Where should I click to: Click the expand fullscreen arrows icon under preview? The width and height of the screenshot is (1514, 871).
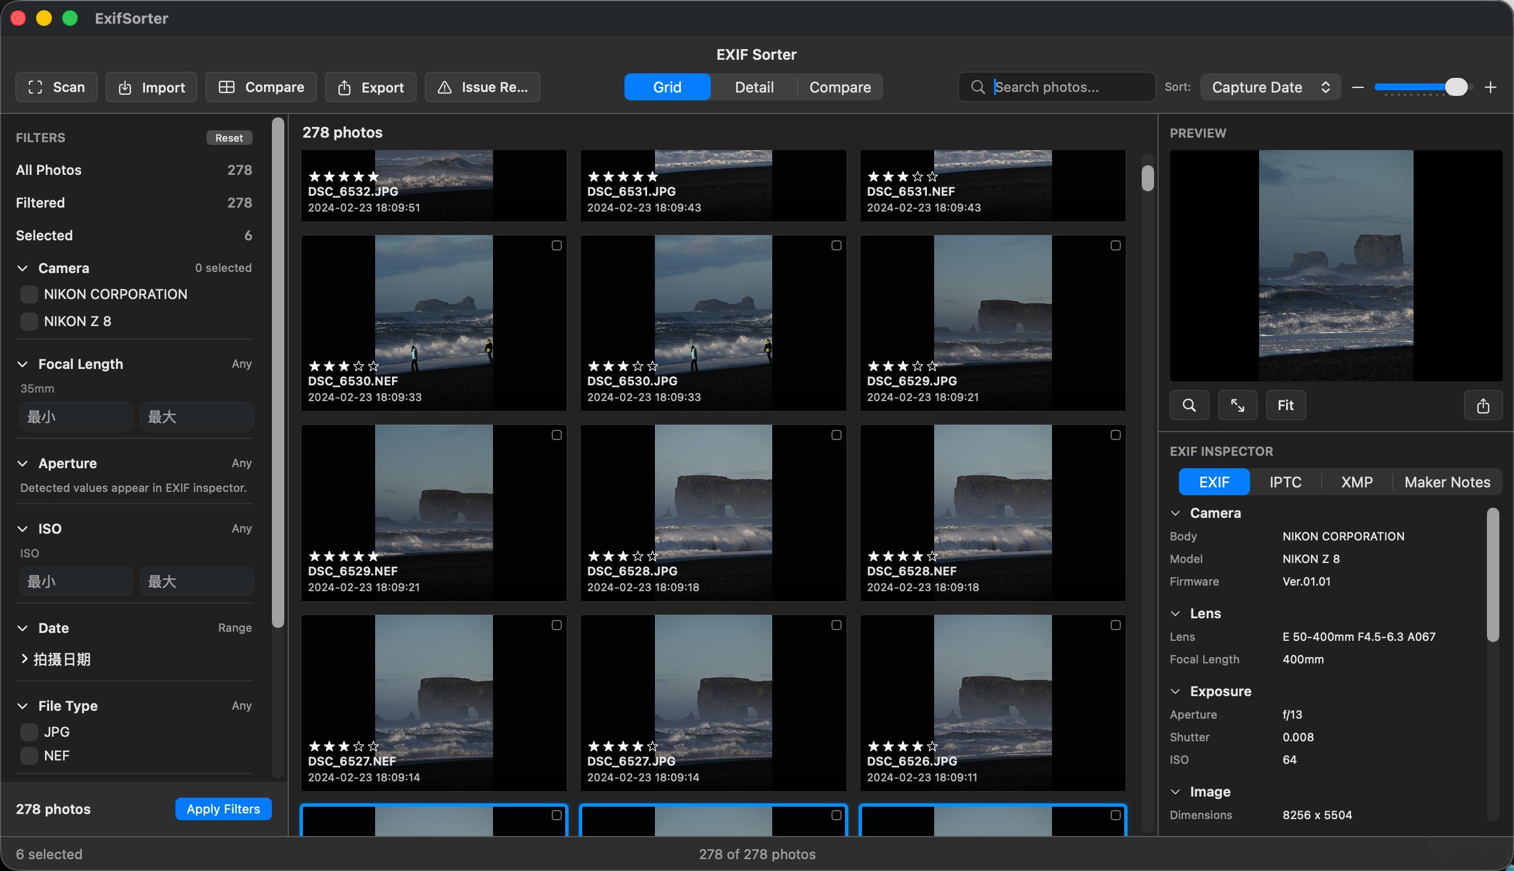1237,406
